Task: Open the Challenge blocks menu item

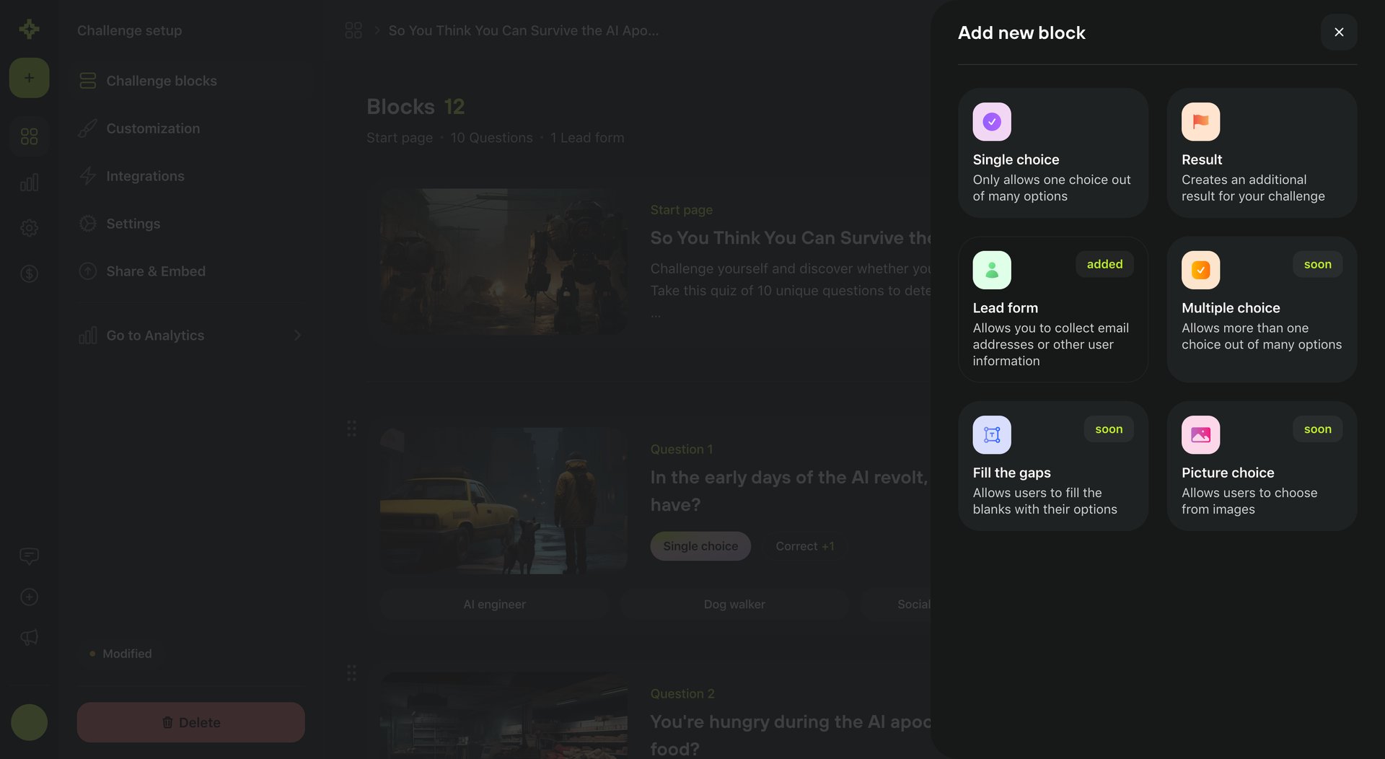Action: point(161,81)
